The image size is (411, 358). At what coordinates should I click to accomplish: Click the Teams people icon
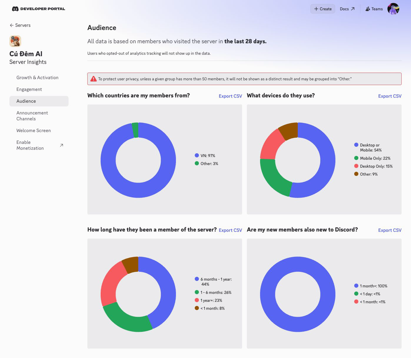tap(367, 9)
